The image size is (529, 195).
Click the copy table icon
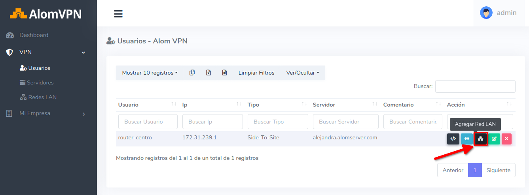[192, 73]
